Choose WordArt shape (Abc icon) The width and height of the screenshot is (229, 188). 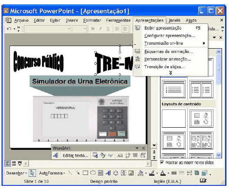click(110, 155)
